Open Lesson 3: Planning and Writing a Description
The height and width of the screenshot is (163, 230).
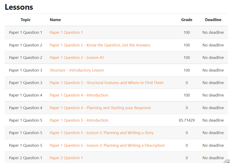tap(107, 145)
